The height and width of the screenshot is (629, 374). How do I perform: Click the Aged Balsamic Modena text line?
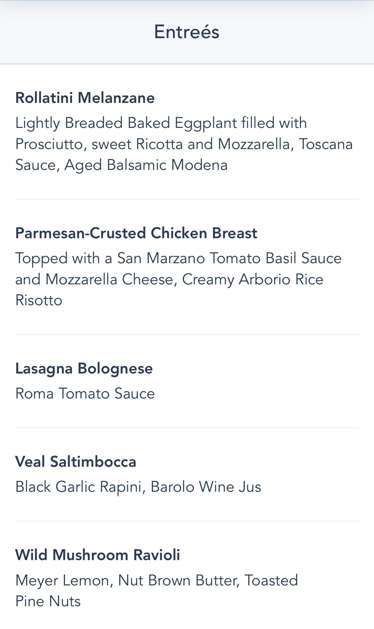click(146, 165)
